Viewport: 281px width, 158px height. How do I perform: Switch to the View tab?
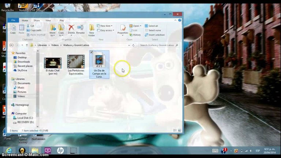pos(48,20)
